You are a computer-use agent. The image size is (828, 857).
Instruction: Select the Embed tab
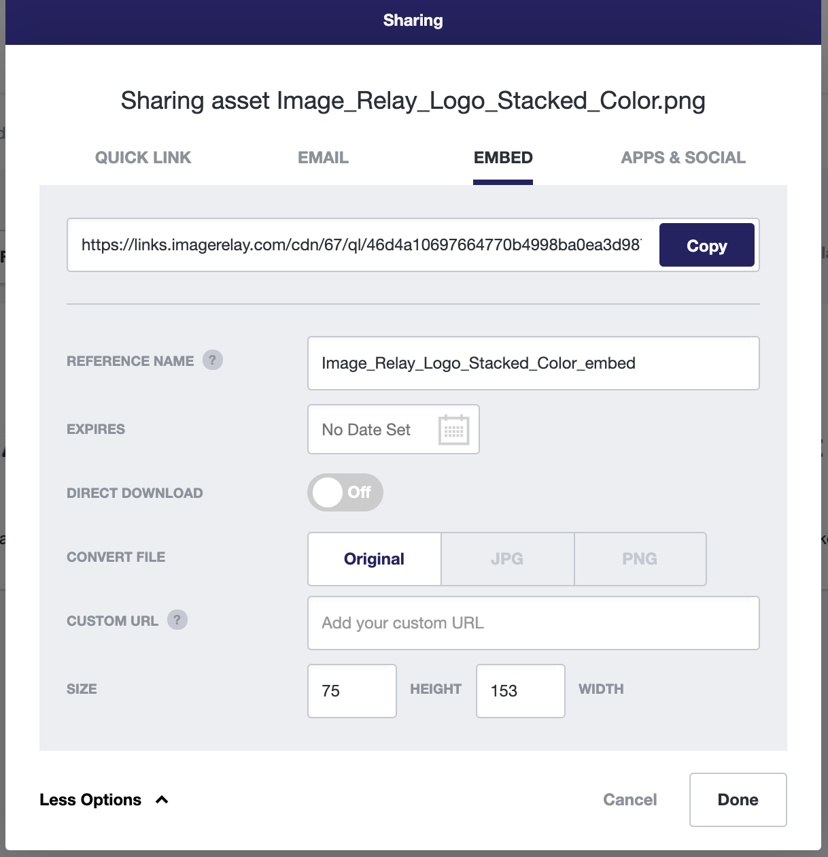(x=503, y=158)
